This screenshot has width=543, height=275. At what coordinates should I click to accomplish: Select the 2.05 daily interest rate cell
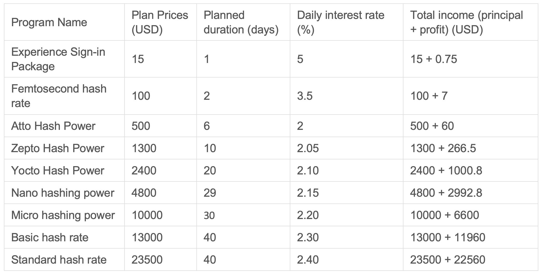308,148
